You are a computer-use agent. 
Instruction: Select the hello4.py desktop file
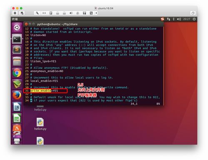point(40,124)
